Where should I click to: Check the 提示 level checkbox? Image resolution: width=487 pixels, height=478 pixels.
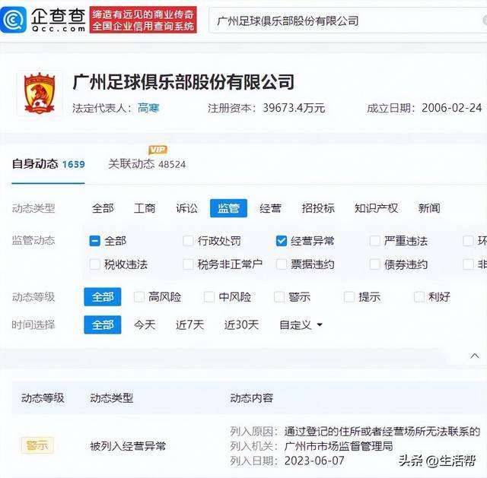349,297
